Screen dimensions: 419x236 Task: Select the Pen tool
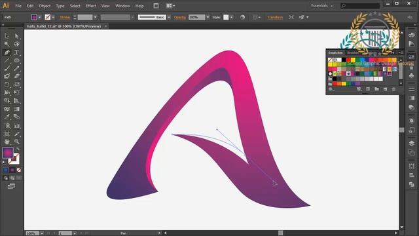coord(7,52)
